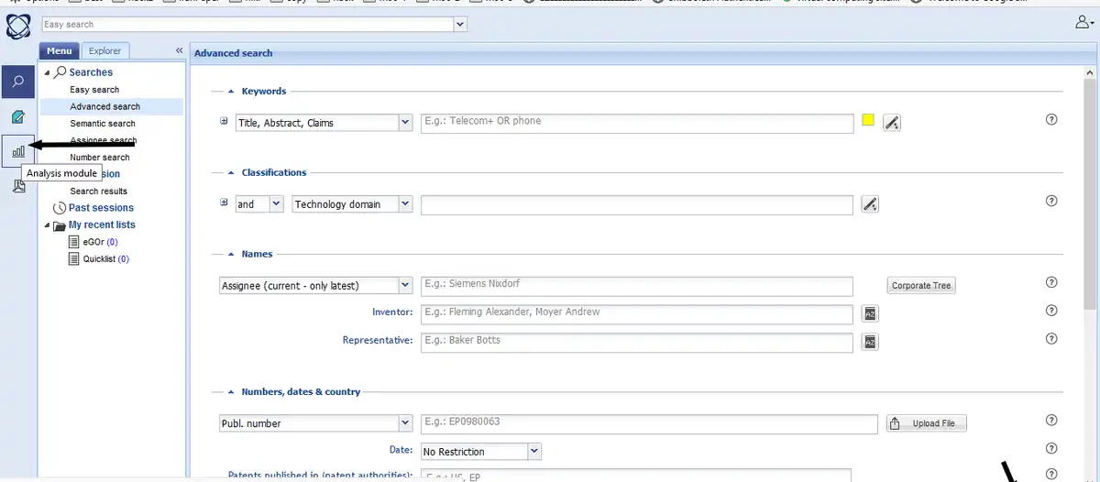Viewport: 1100px width, 482px height.
Task: Open the Quicklist (0) list
Action: [106, 259]
